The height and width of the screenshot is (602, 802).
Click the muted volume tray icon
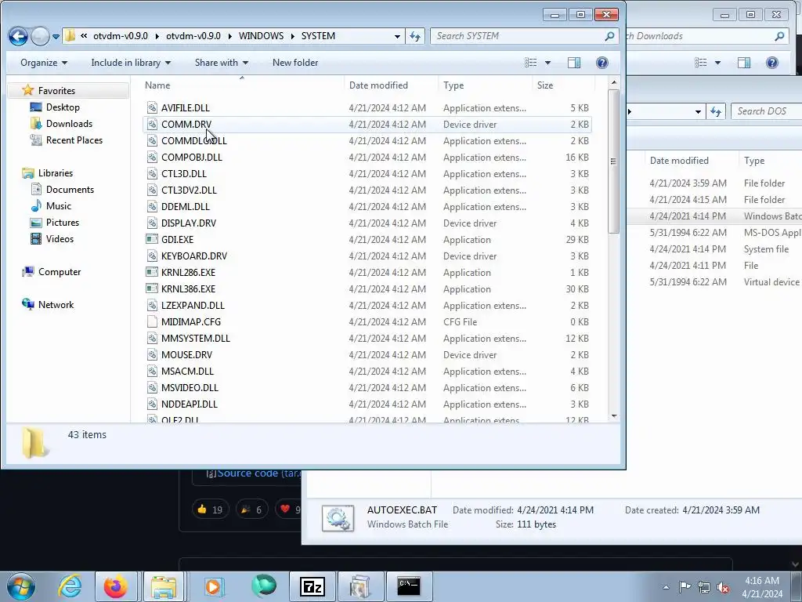723,587
